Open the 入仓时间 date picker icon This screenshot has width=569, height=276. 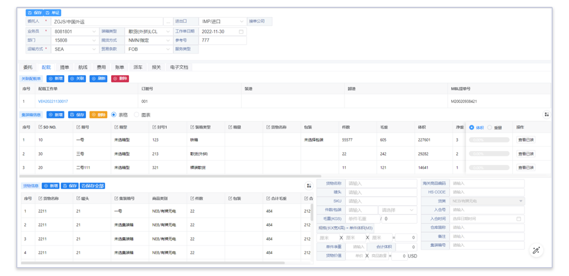point(519,219)
